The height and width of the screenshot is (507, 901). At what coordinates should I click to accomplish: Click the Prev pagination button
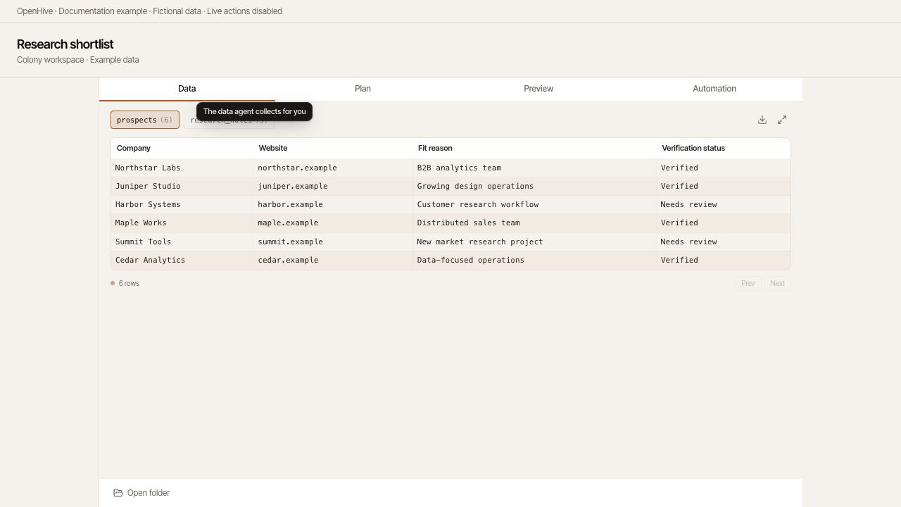tap(748, 283)
